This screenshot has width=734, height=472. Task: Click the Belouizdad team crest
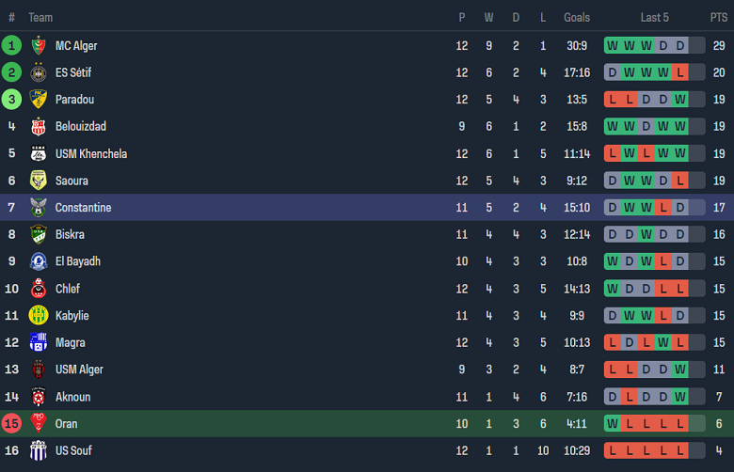pyautogui.click(x=39, y=127)
